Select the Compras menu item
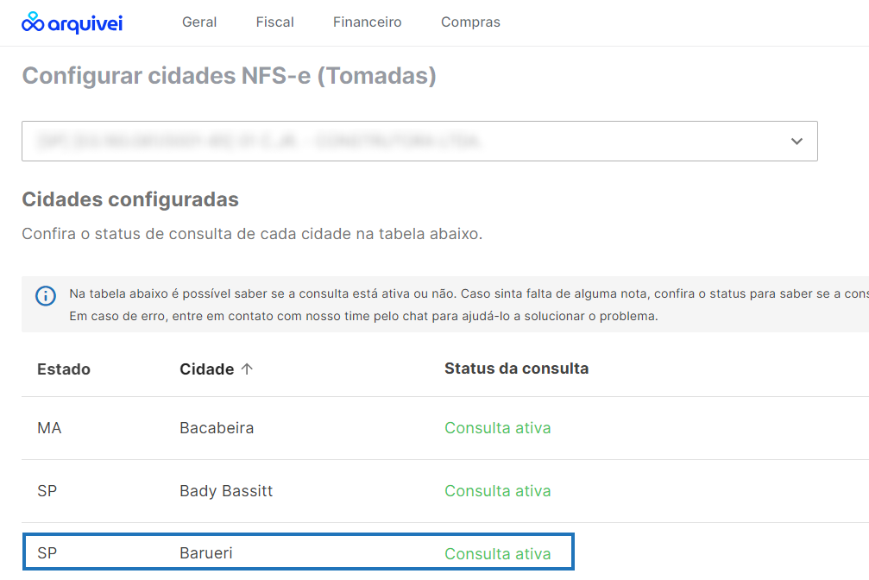Screen dimensions: 869x580 pos(470,22)
